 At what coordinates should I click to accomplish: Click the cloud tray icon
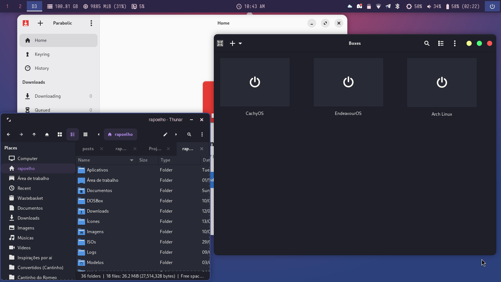click(350, 6)
